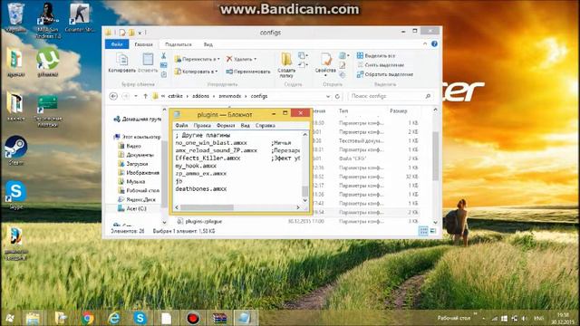580x326 pixels.
Task: Go back with Explorer back arrow
Action: pyautogui.click(x=113, y=96)
